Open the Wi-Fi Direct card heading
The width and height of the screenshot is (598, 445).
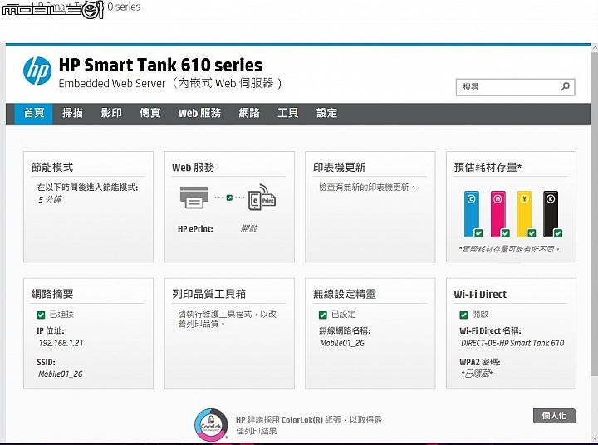480,294
